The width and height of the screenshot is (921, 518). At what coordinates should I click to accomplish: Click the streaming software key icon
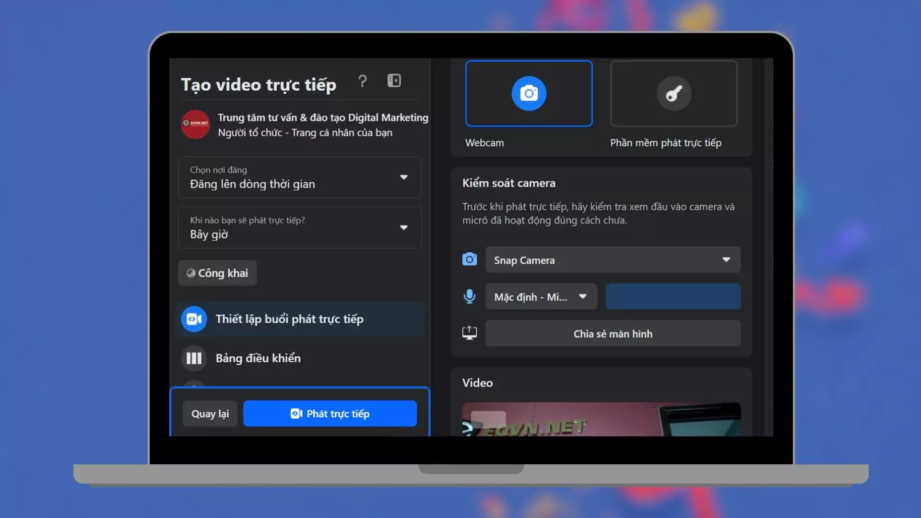click(x=673, y=94)
